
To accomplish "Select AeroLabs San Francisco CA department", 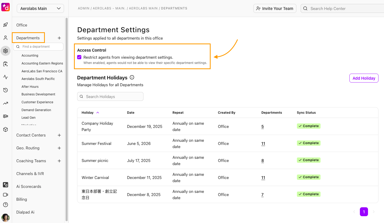I will click(42, 71).
